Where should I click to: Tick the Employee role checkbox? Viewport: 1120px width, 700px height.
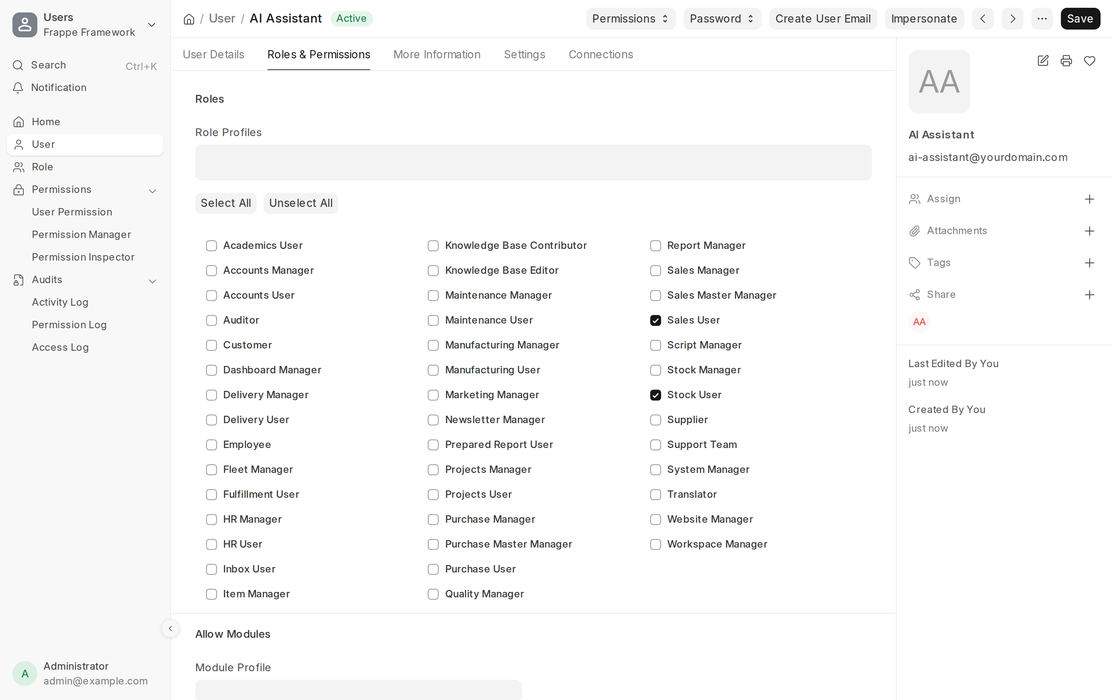pos(212,445)
